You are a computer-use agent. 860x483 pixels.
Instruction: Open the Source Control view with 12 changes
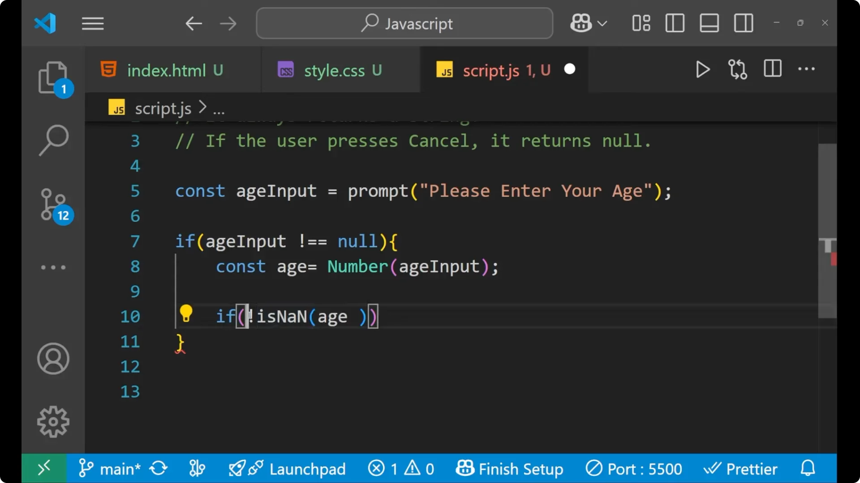[x=53, y=205]
